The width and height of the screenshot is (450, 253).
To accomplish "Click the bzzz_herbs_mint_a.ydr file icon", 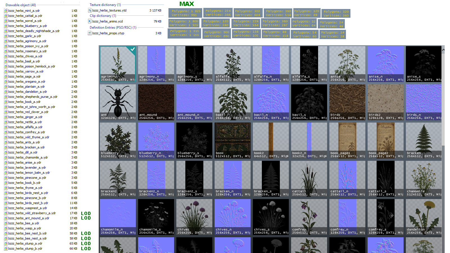I will (6, 11).
